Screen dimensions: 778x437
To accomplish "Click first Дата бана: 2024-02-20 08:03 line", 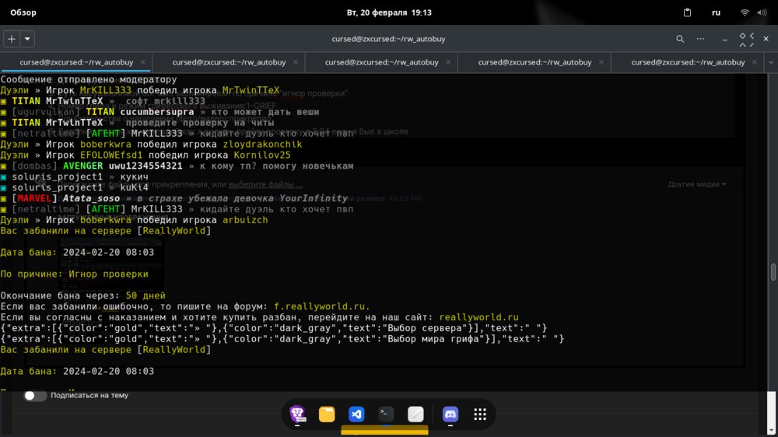I will 77,253.
